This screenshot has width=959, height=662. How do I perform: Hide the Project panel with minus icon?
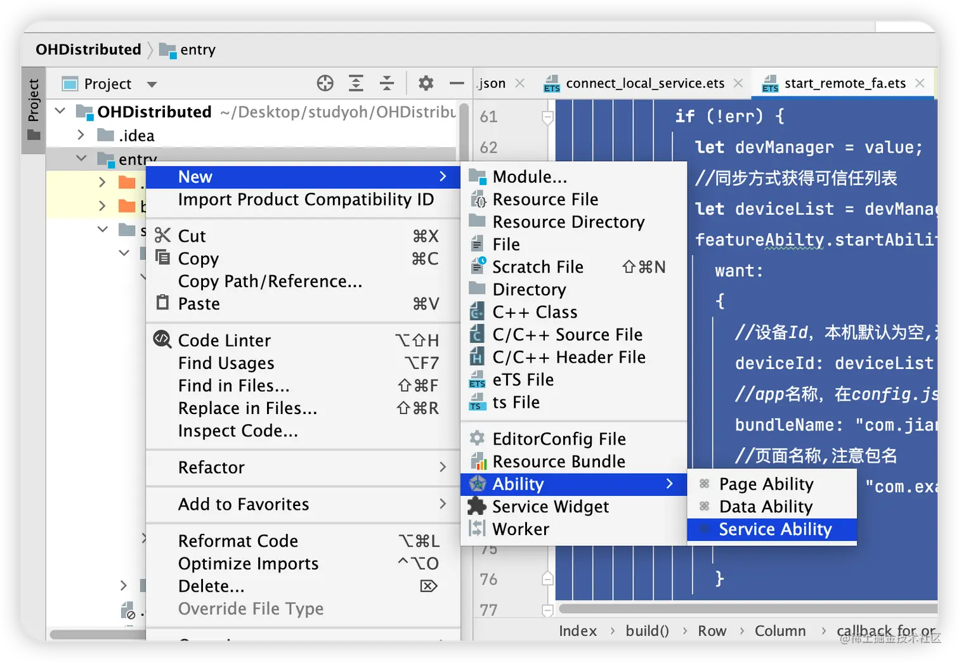point(457,83)
